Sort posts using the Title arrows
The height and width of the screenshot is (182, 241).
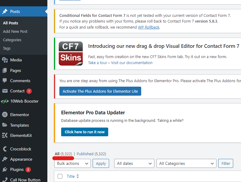coord(78,176)
